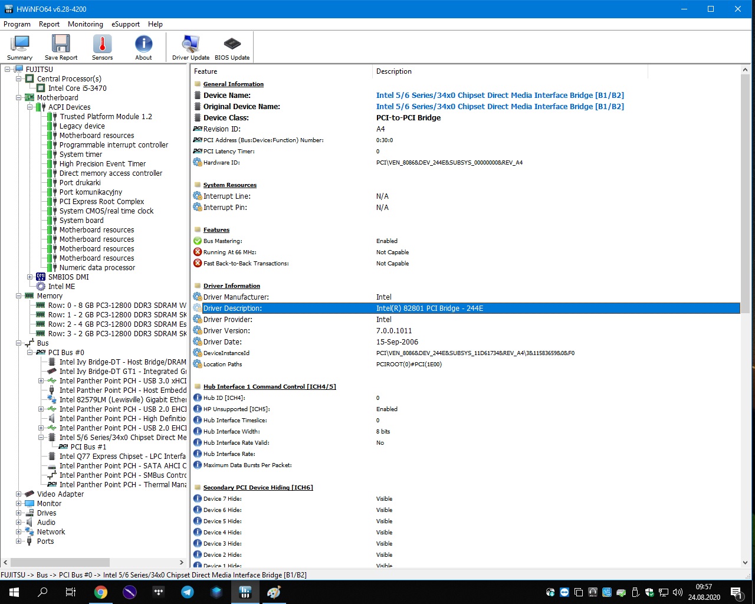755x604 pixels.
Task: Select Intel Panther Point SATA AHCI item
Action: 123,466
